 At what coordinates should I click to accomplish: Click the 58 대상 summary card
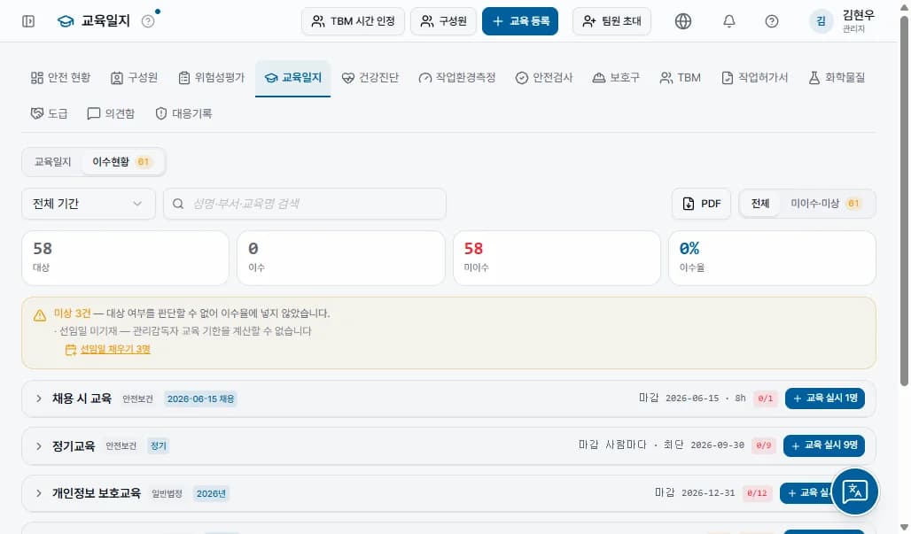tap(126, 259)
